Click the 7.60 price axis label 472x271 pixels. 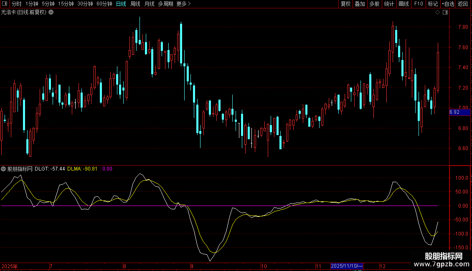[x=463, y=48]
